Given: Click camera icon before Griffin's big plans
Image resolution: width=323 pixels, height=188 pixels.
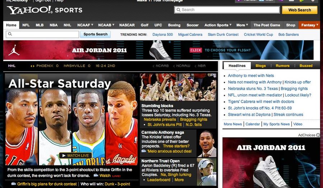Looking at the screenshot, I should 14,184.
